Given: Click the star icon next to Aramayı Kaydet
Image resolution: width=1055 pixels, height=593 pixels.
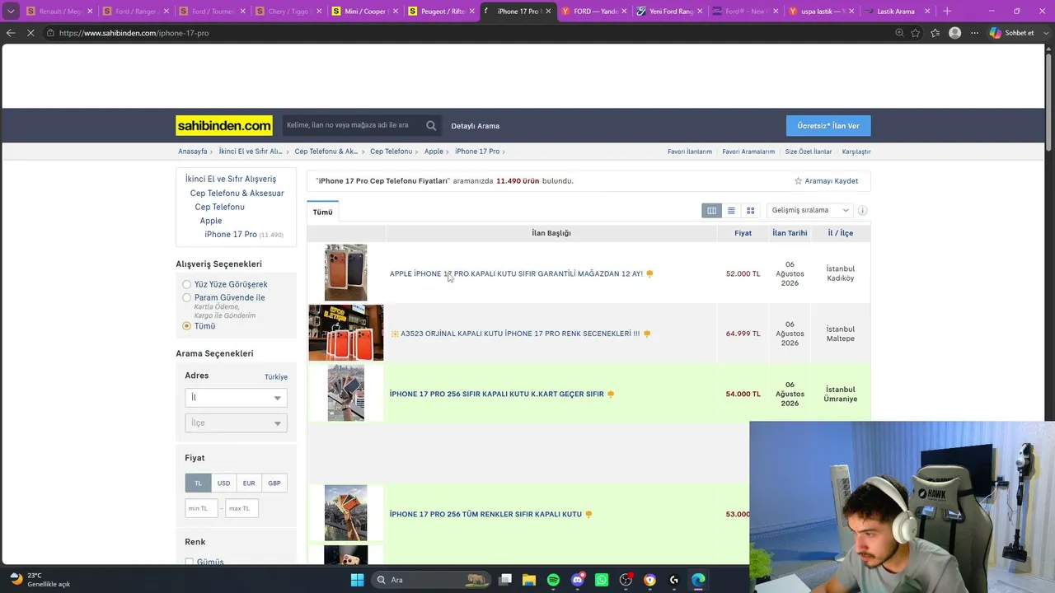Looking at the screenshot, I should (798, 181).
